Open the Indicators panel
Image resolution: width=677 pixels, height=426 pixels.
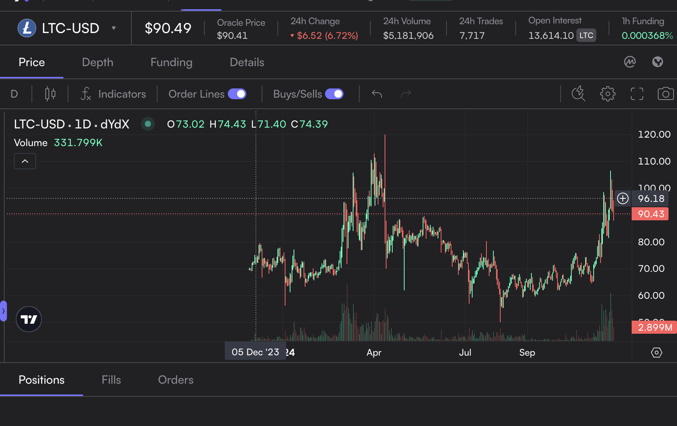(113, 94)
